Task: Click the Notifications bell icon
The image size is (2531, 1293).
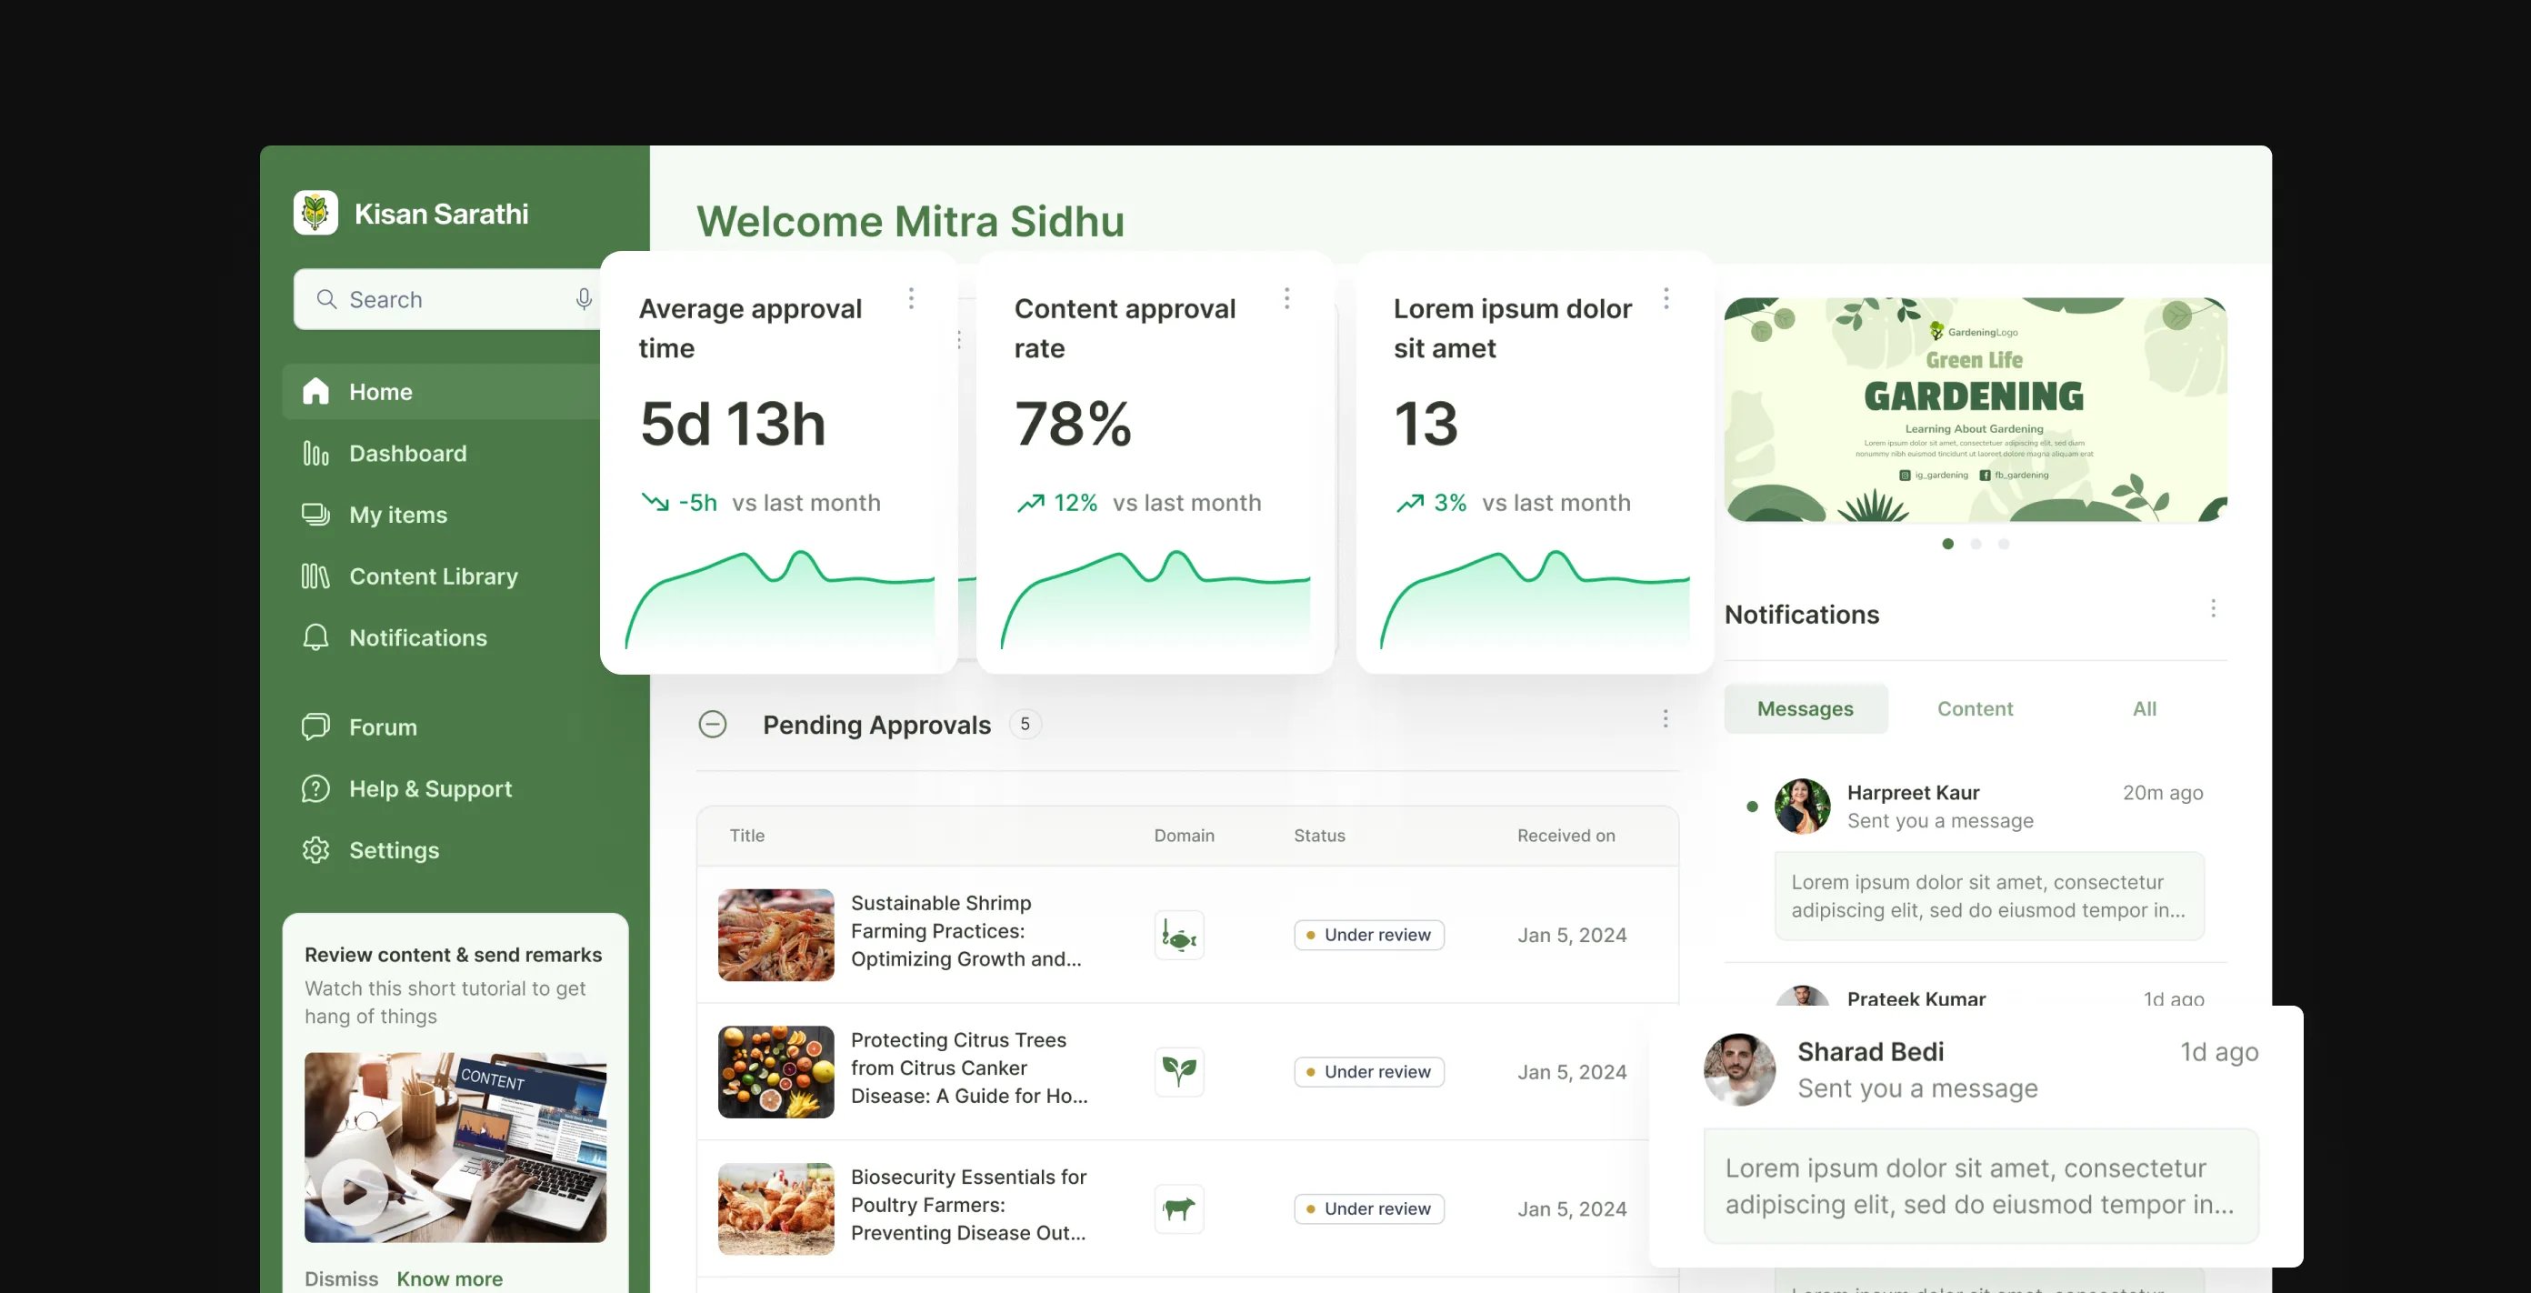Action: (x=315, y=637)
